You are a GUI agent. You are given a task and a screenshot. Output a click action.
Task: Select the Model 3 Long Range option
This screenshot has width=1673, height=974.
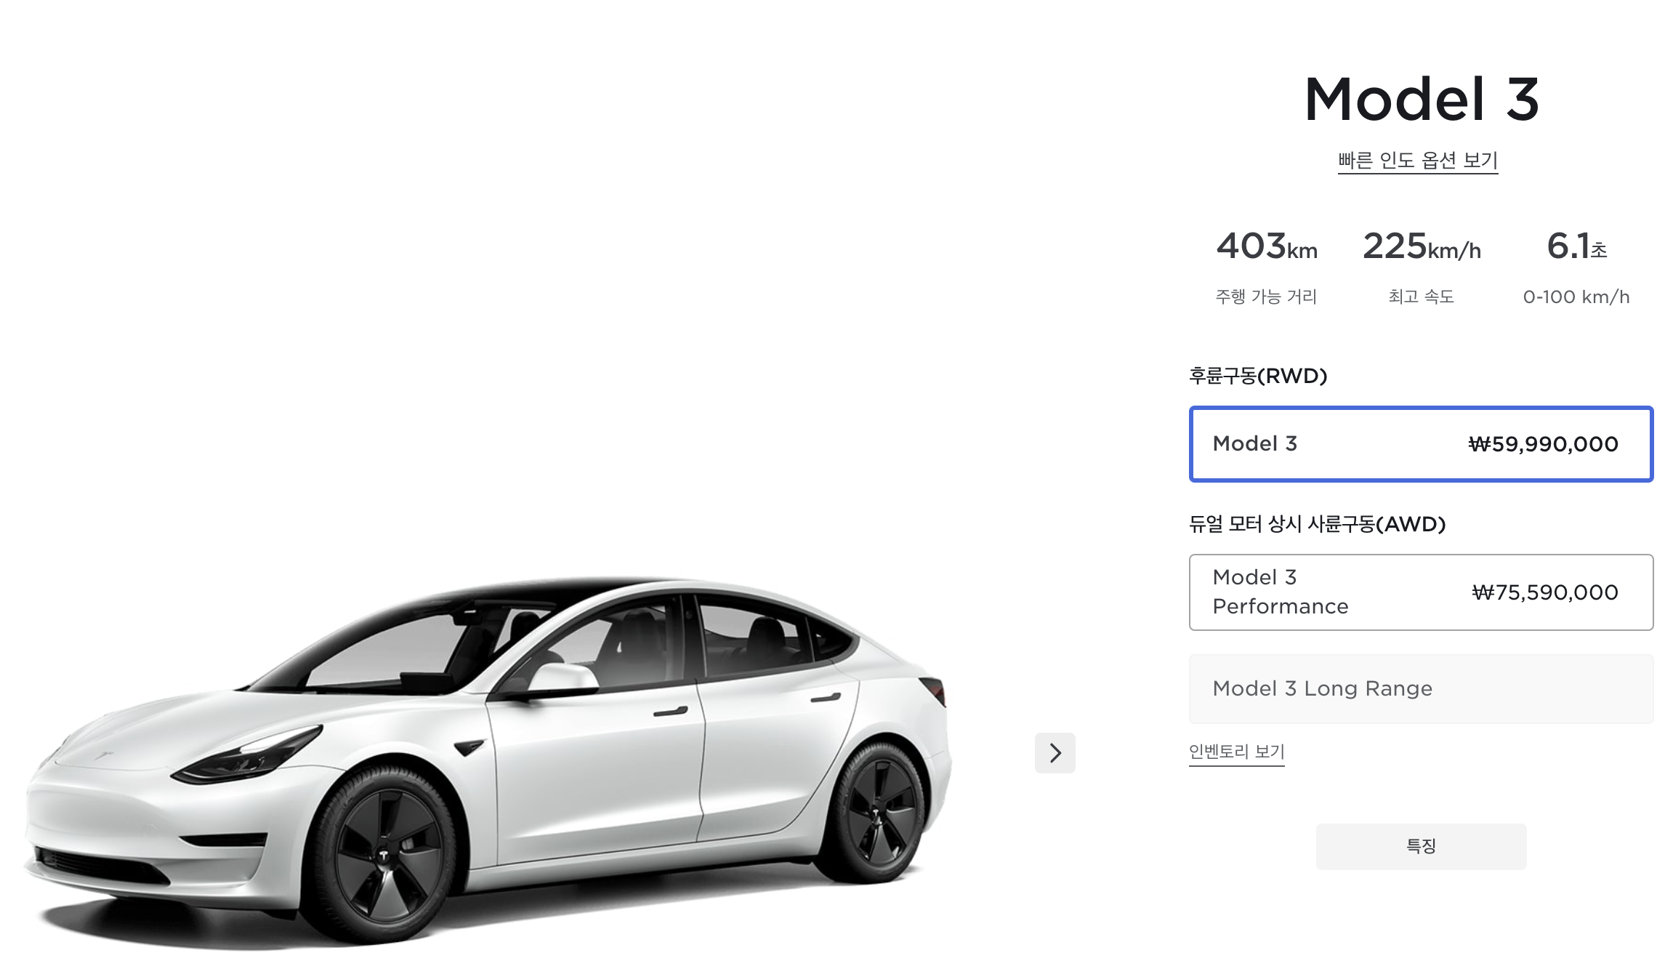[1421, 689]
